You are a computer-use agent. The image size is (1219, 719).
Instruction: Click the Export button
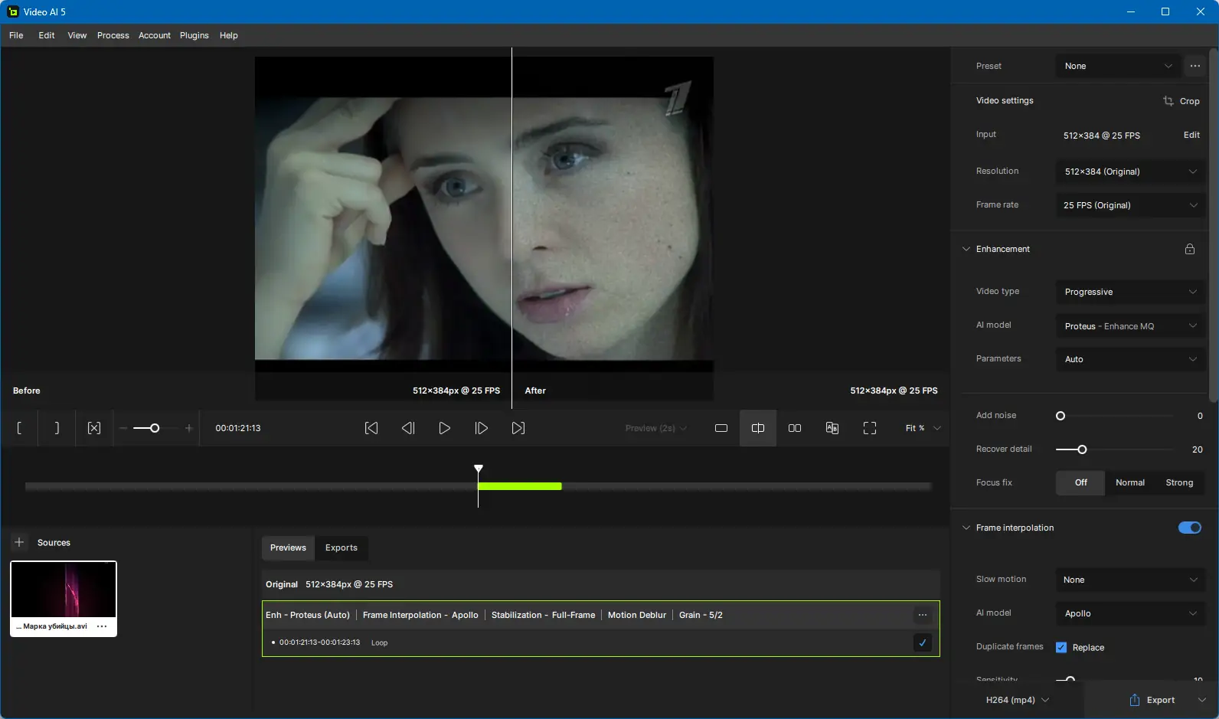(x=1152, y=700)
